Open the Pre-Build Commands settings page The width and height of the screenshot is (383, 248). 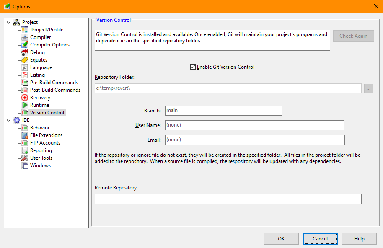click(x=54, y=83)
